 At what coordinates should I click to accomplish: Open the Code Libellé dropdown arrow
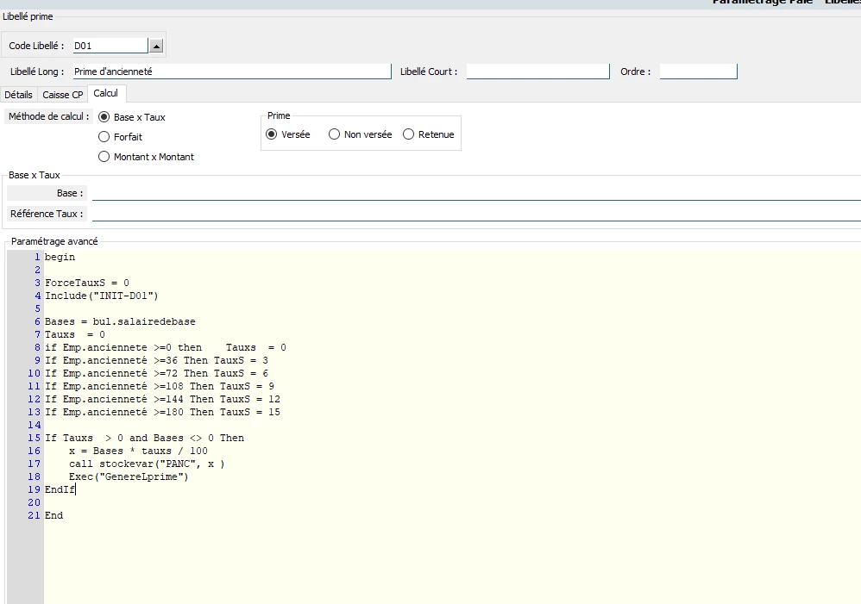(155, 46)
